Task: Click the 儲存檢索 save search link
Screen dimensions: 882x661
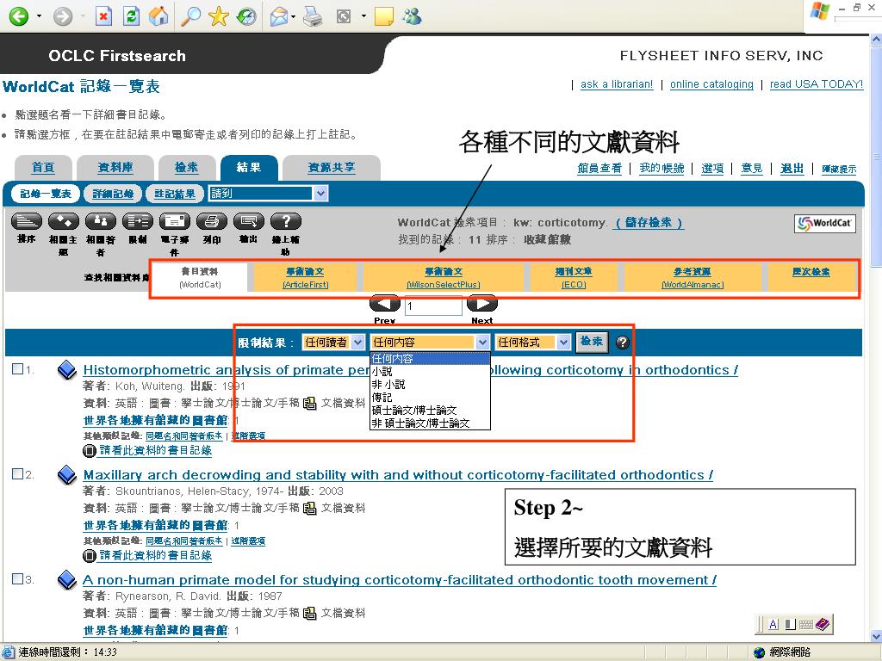Action: tap(649, 223)
